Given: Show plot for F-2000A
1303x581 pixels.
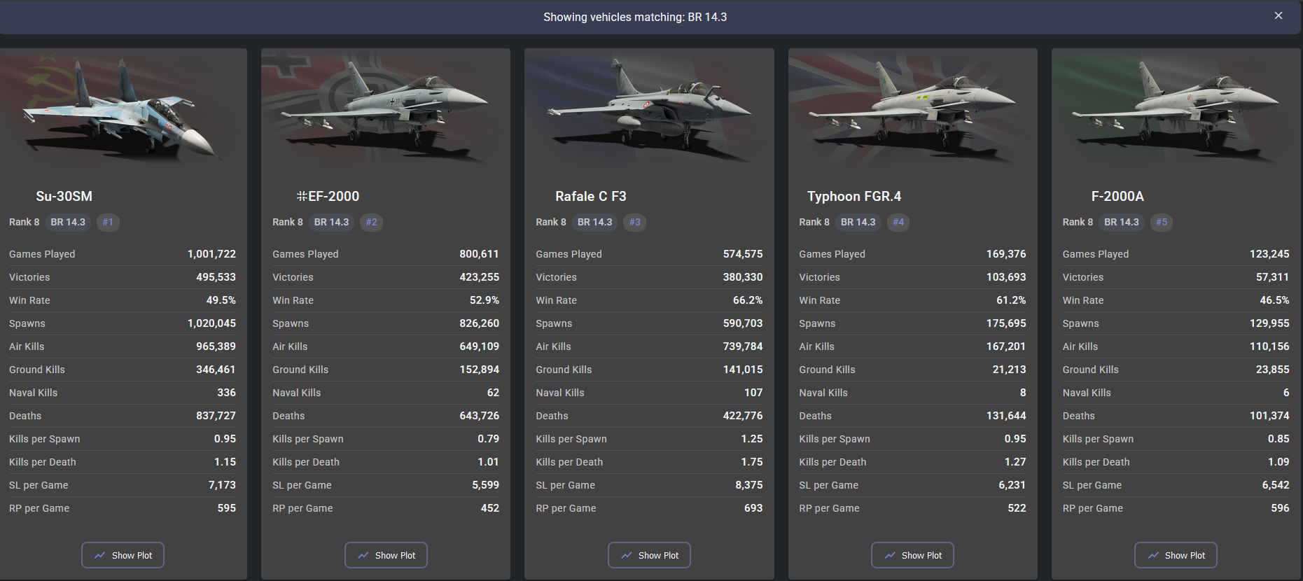Looking at the screenshot, I should point(1176,555).
